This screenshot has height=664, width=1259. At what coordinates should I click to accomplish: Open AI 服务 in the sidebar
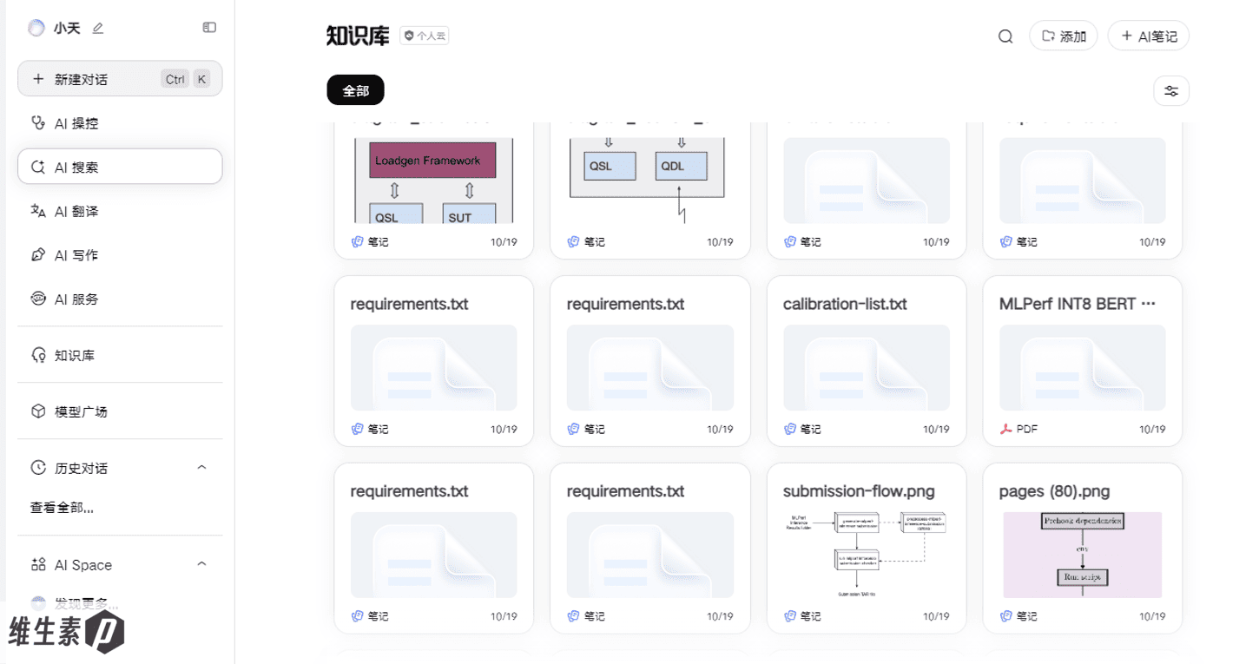point(120,299)
